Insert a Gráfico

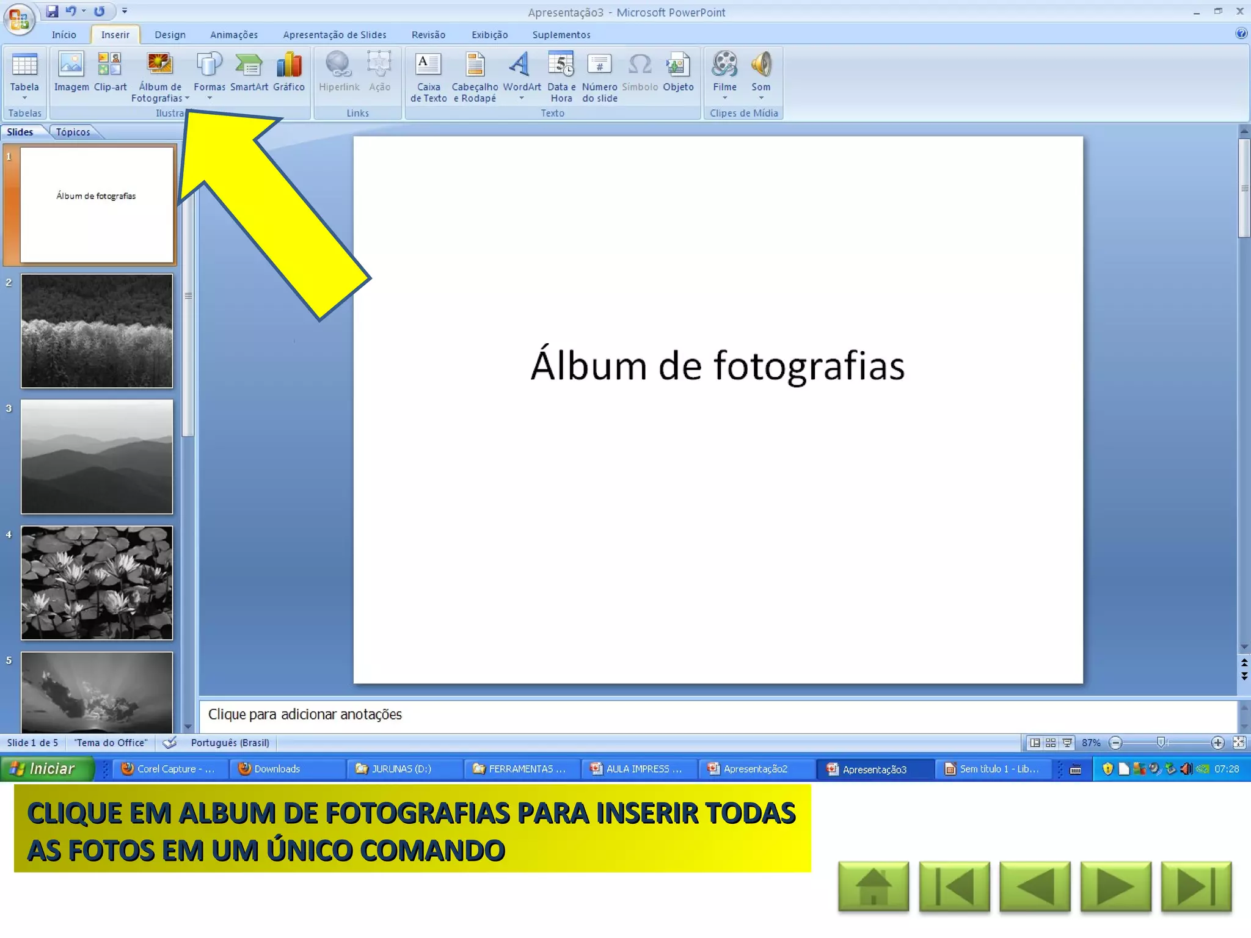click(288, 72)
